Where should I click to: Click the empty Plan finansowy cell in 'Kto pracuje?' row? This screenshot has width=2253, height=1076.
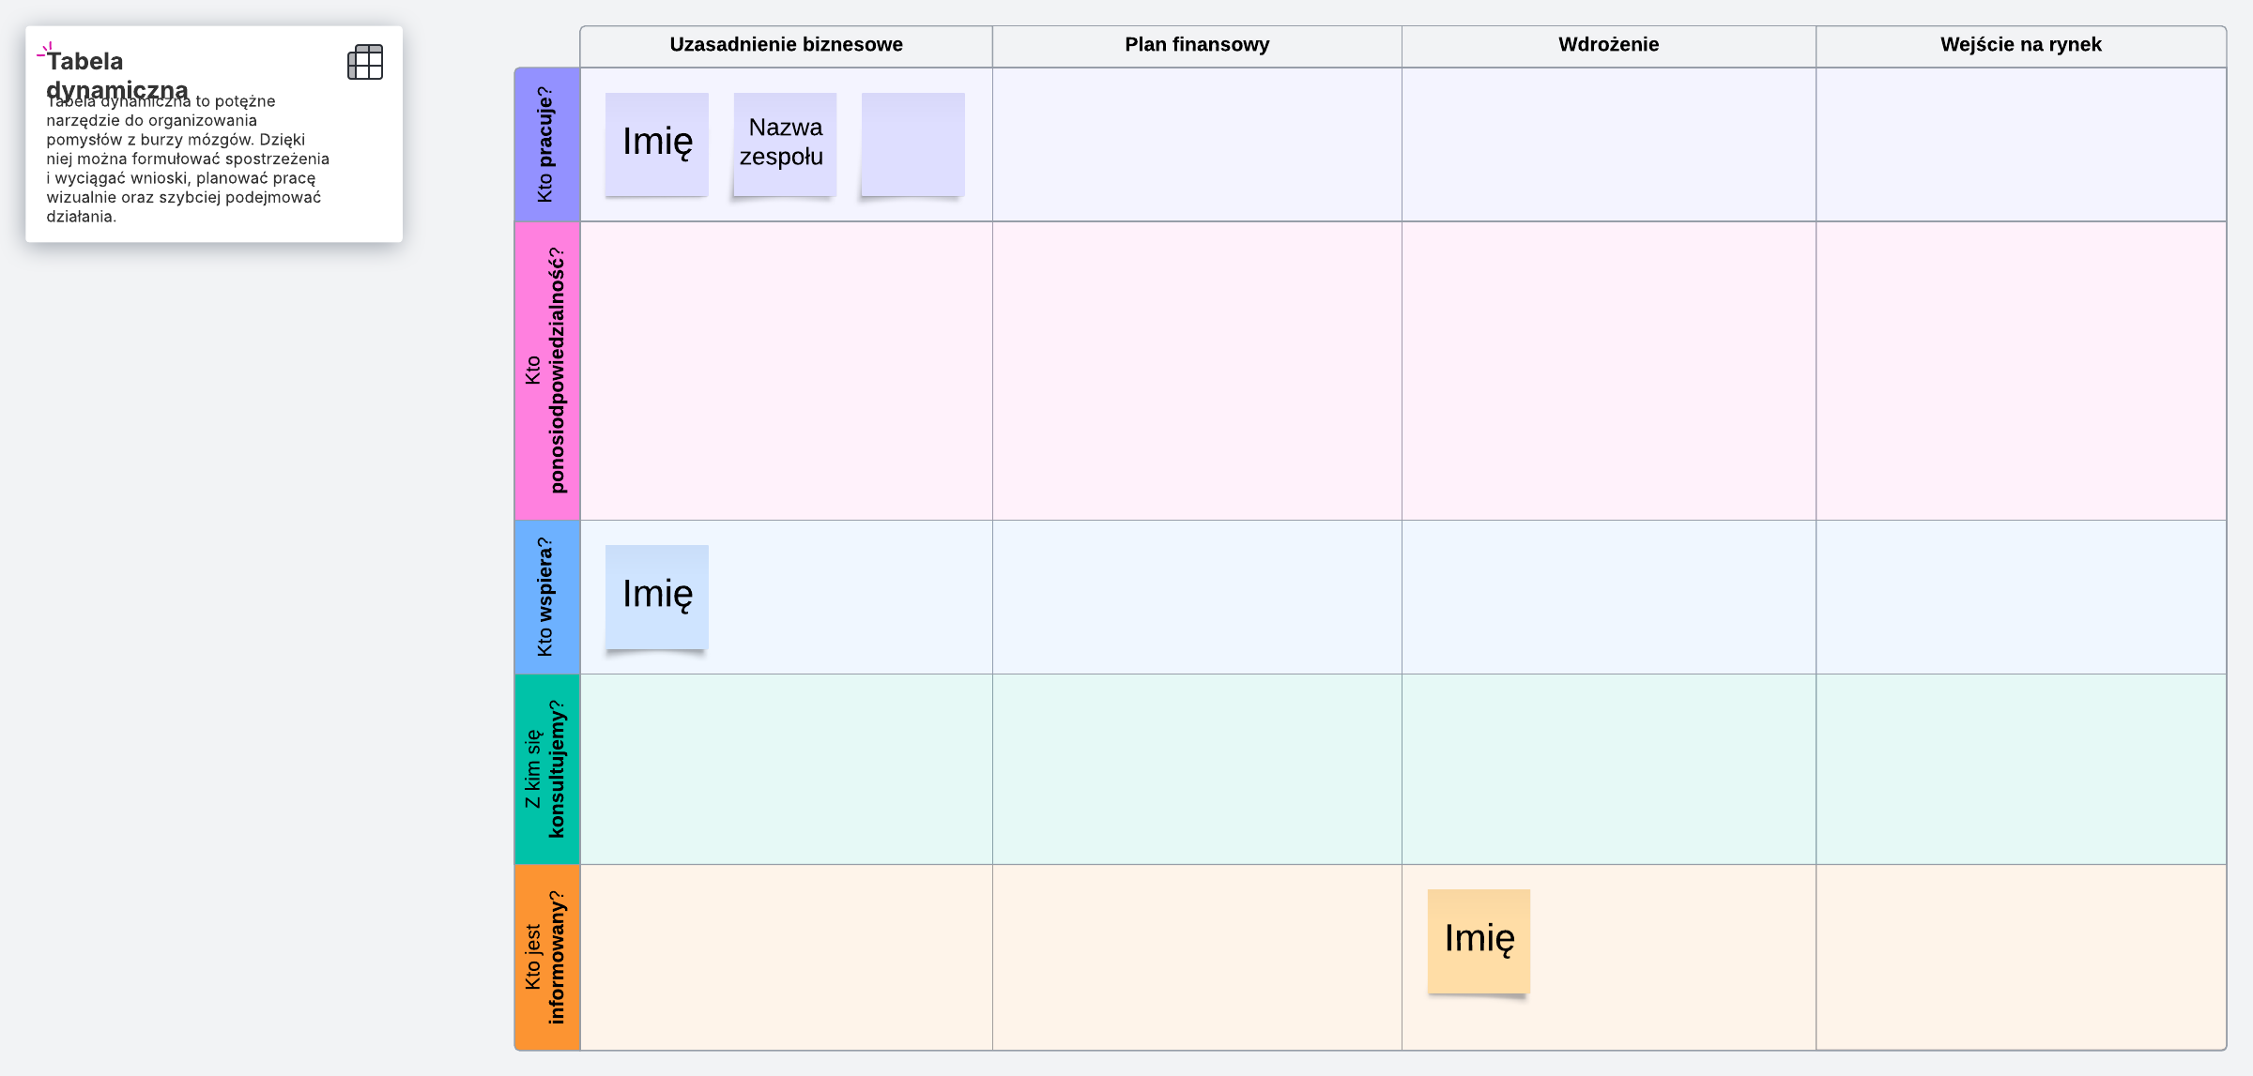[1197, 144]
